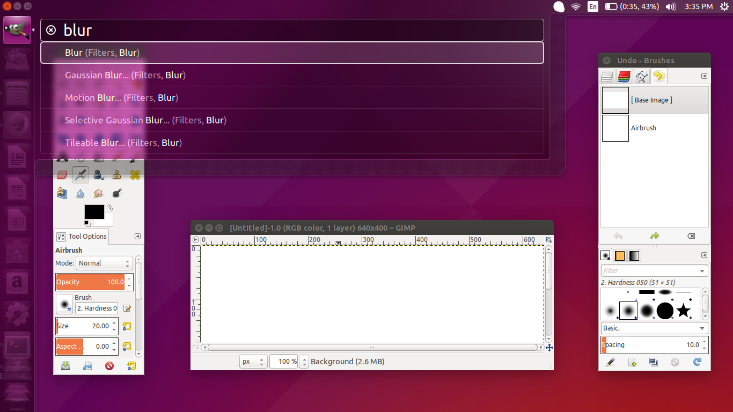Select the Smudge tool

click(x=98, y=193)
